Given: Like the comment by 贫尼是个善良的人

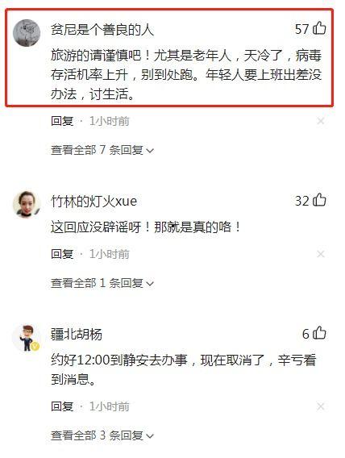Looking at the screenshot, I should click(x=319, y=29).
